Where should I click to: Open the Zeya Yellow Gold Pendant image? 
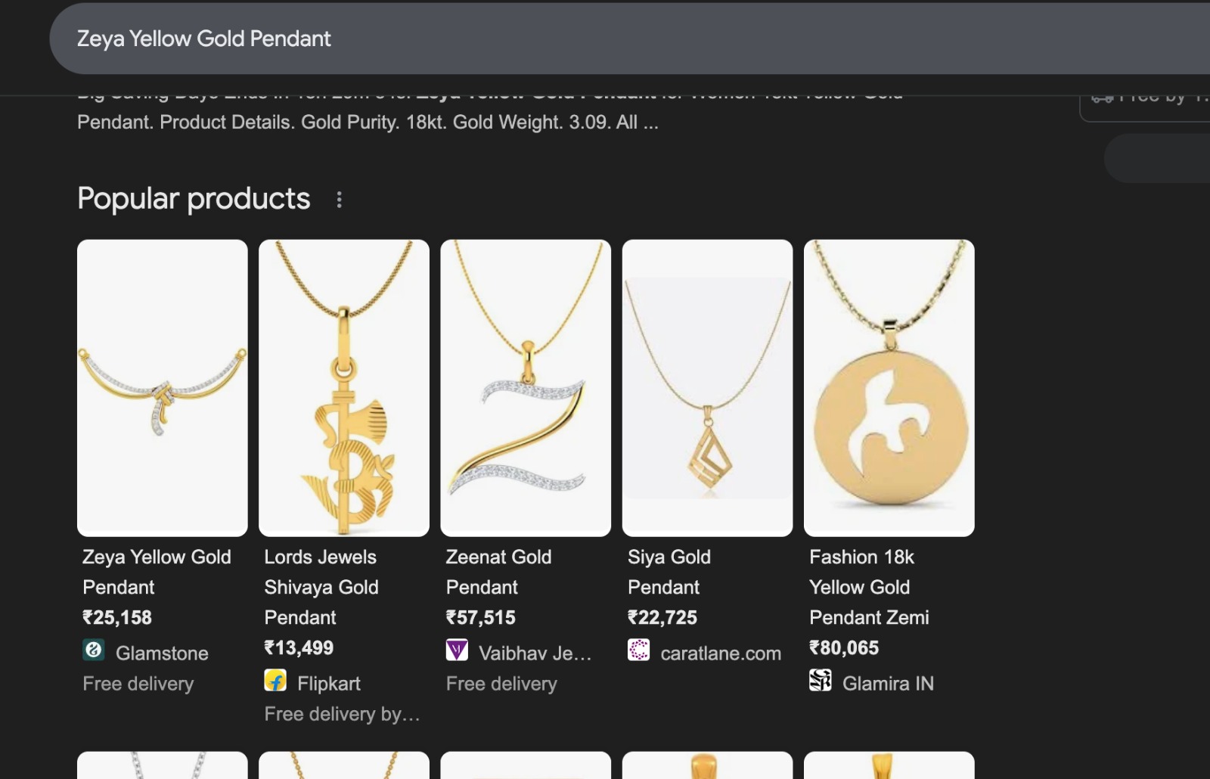[x=163, y=388]
